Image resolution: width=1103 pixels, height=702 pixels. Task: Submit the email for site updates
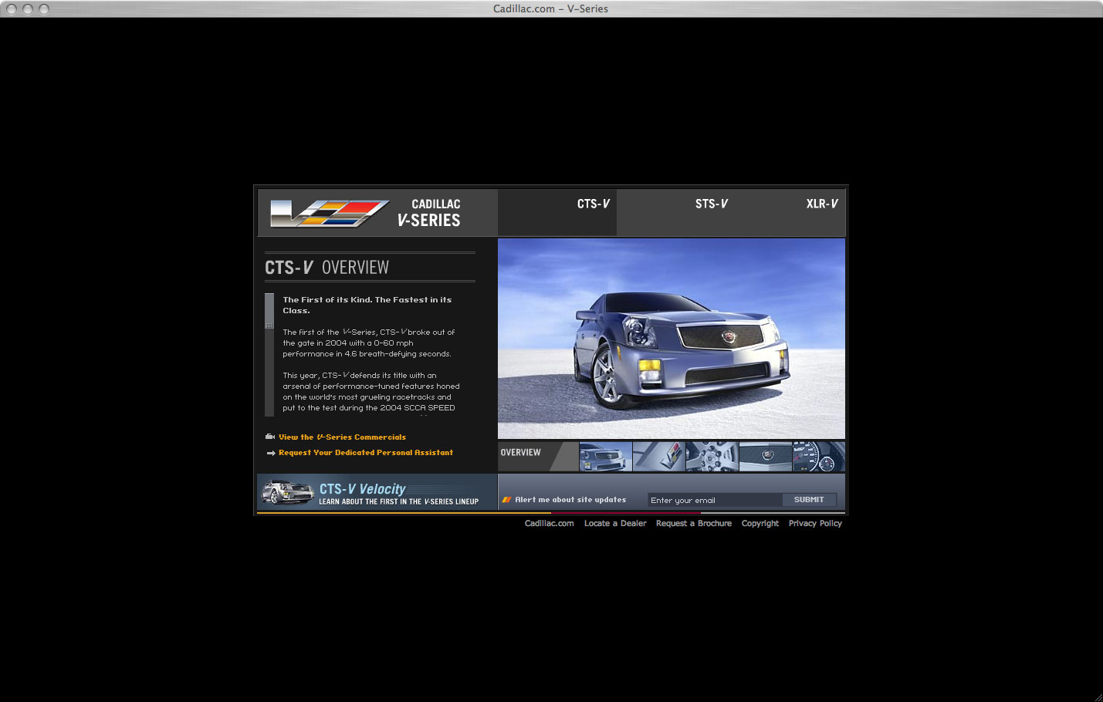pyautogui.click(x=809, y=500)
